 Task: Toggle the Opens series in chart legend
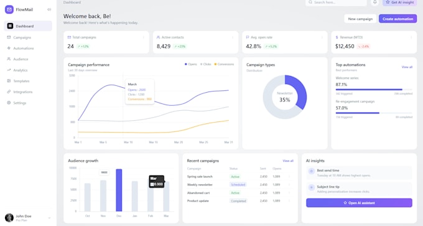point(191,64)
